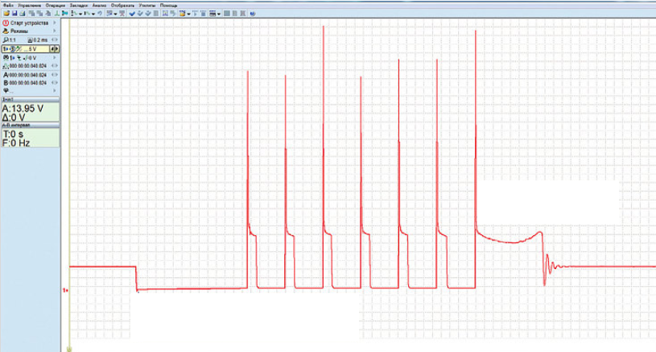Open the Помощь menu
Screen dimensions: 656x352
[168, 6]
